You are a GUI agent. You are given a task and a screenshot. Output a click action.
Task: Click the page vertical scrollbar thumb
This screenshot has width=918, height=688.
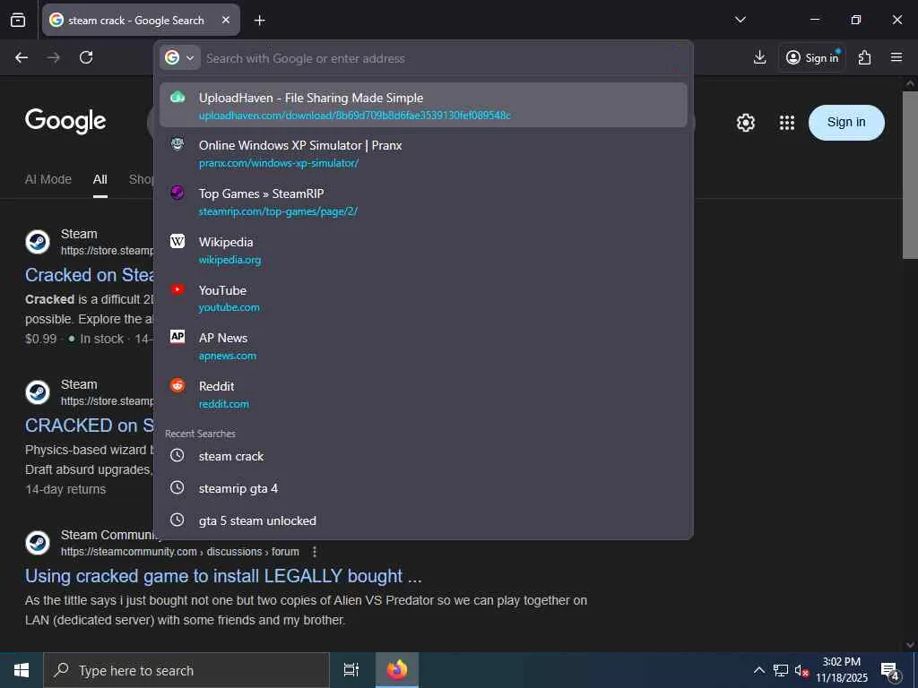pyautogui.click(x=910, y=175)
